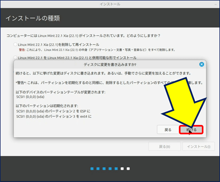Click the last white progress step dot

pos(128,168)
